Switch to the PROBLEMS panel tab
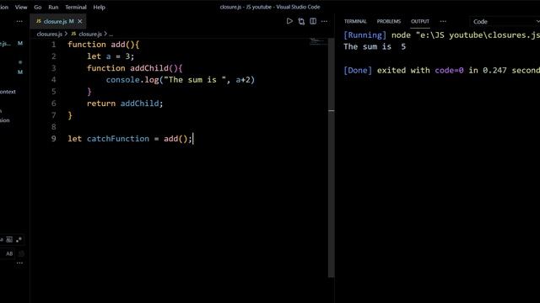This screenshot has height=303, width=540. [389, 21]
